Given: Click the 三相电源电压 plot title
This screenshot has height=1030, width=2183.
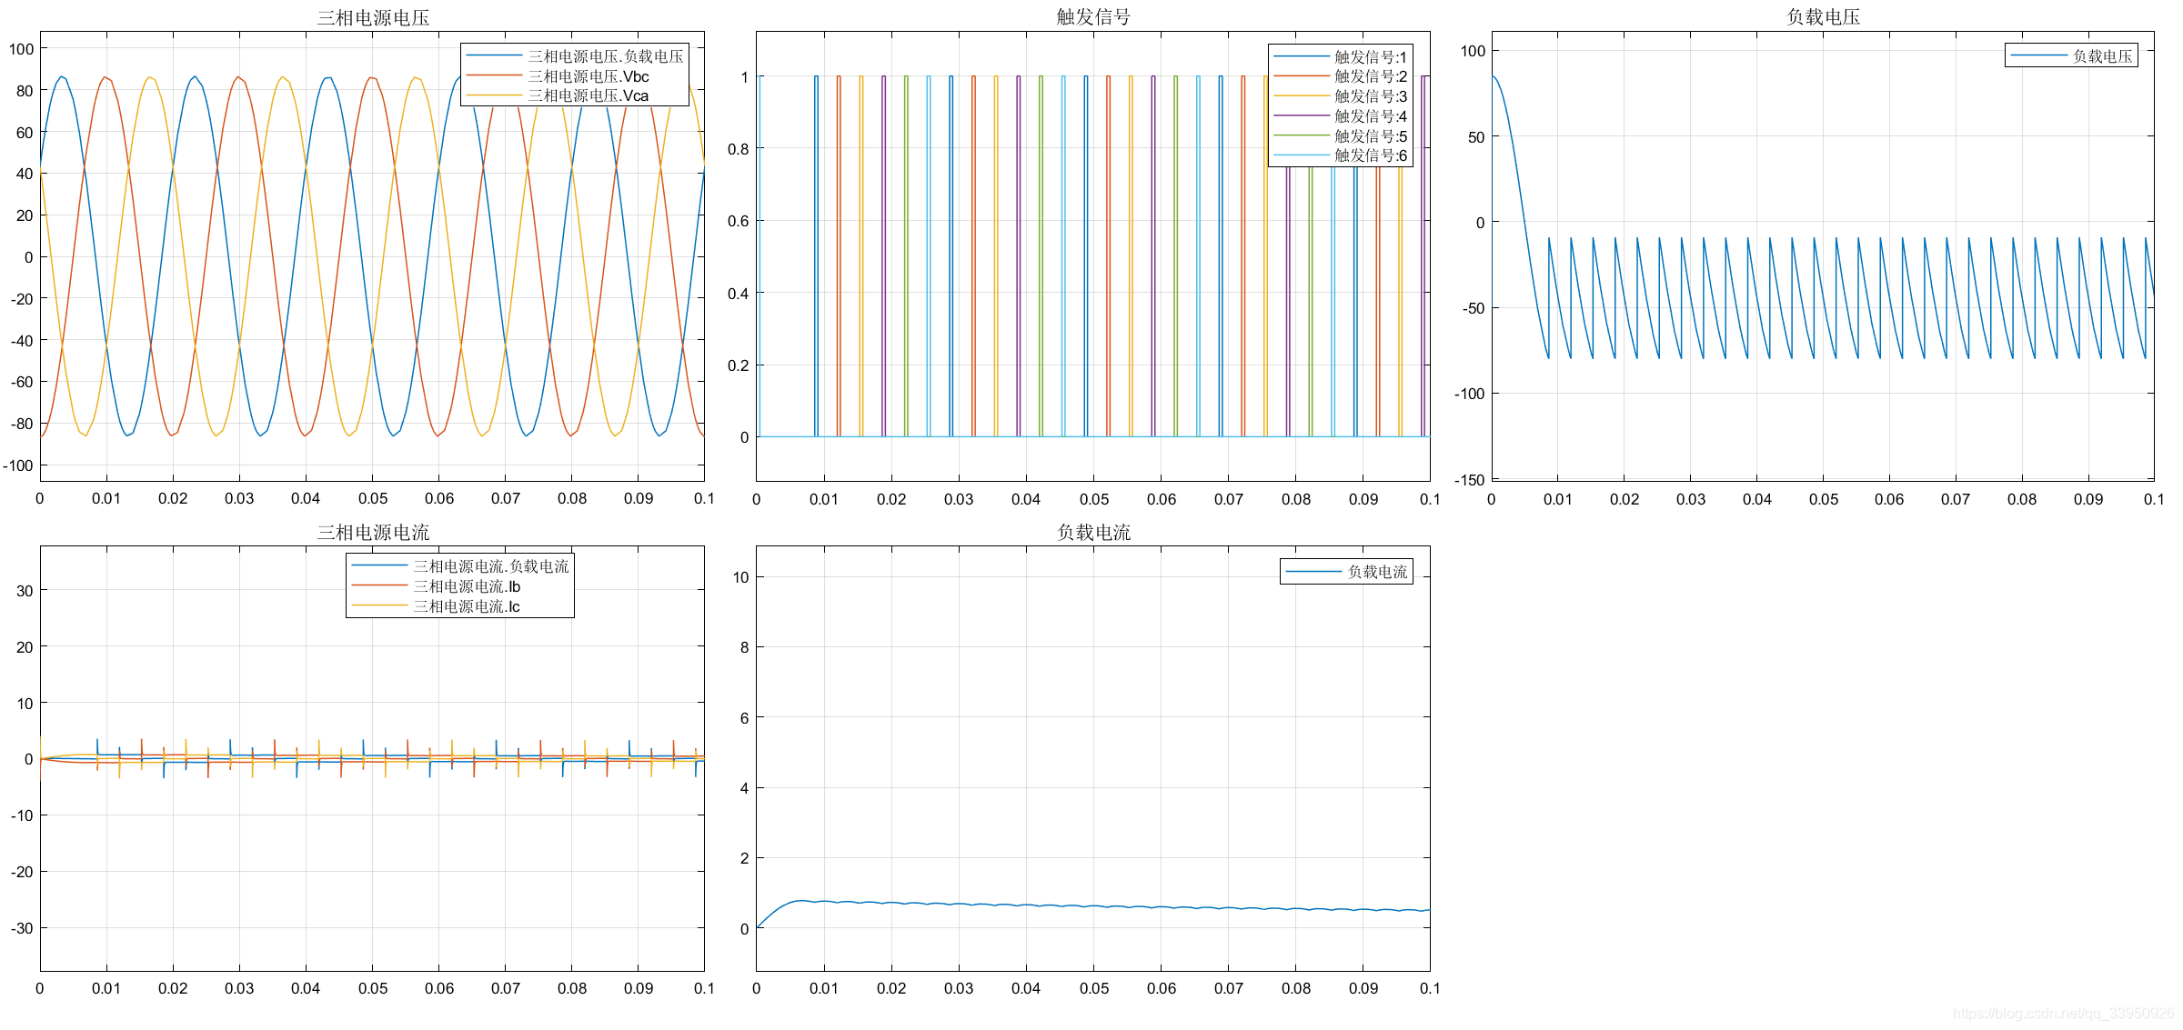Looking at the screenshot, I should [x=373, y=17].
